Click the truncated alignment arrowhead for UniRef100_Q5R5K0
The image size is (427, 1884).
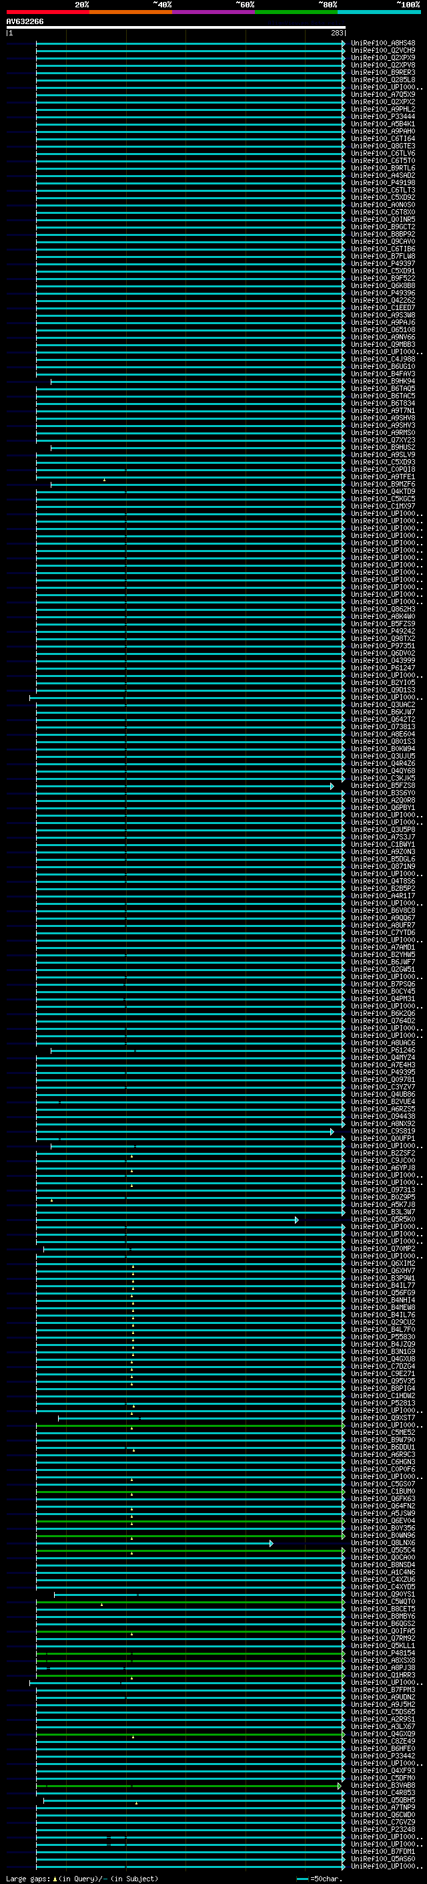tap(296, 1220)
